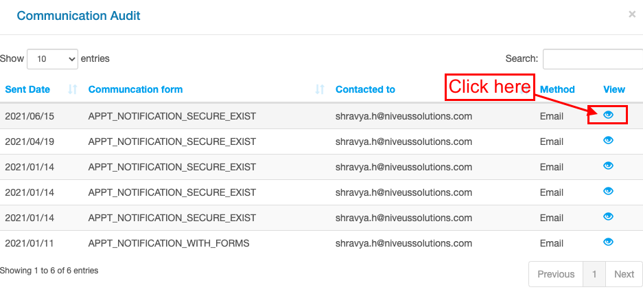Click the eye icon for 2021/04/19 row
The height and width of the screenshot is (294, 643).
(x=608, y=140)
